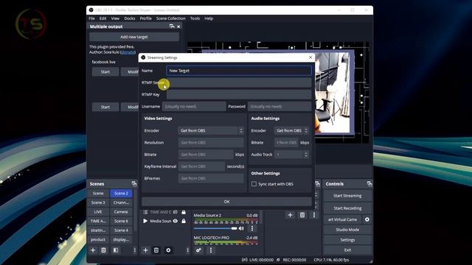This screenshot has width=472, height=265.
Task: Open the Sources toolbar more-options dots
Action: (187, 250)
